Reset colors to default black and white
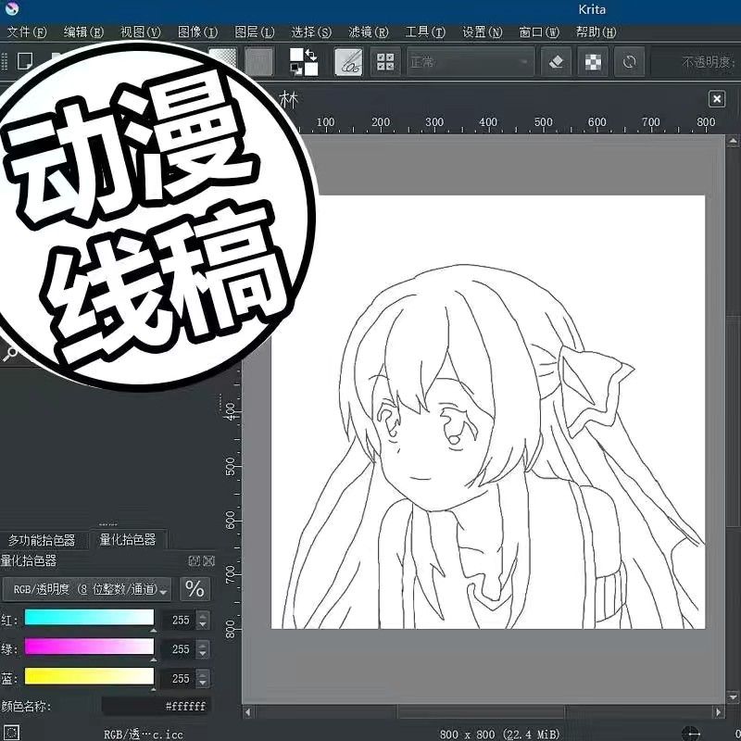Screen dimensions: 741x741 click(x=295, y=70)
